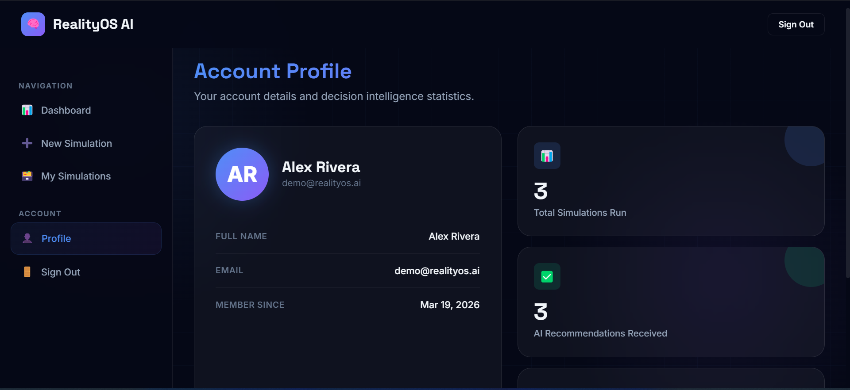Click the plus icon beside New Simulation
Image resolution: width=850 pixels, height=390 pixels.
click(27, 143)
